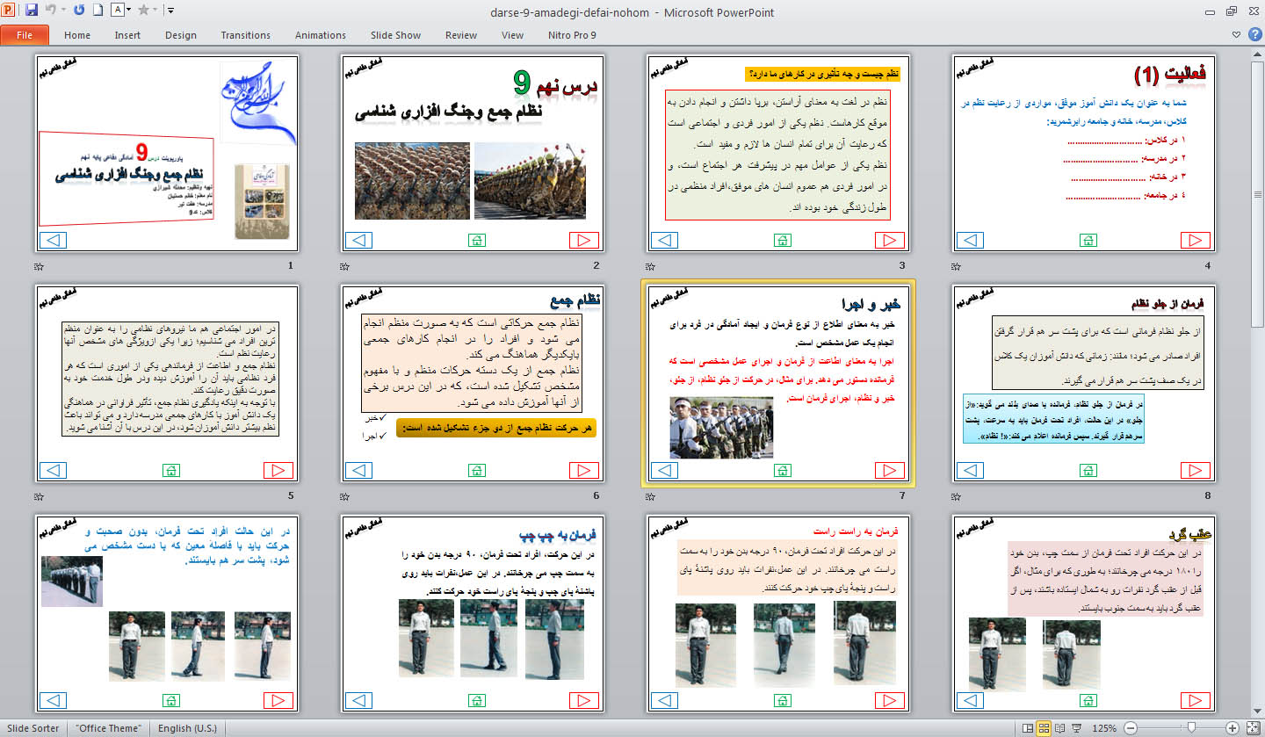
Task: Click the orange File button
Action: click(25, 35)
